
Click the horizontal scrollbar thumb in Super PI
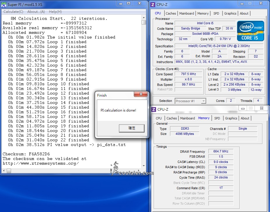point(9,171)
